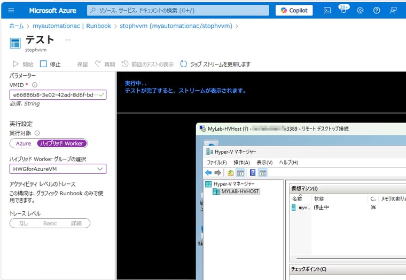Select Azure as the run target

tap(24, 143)
